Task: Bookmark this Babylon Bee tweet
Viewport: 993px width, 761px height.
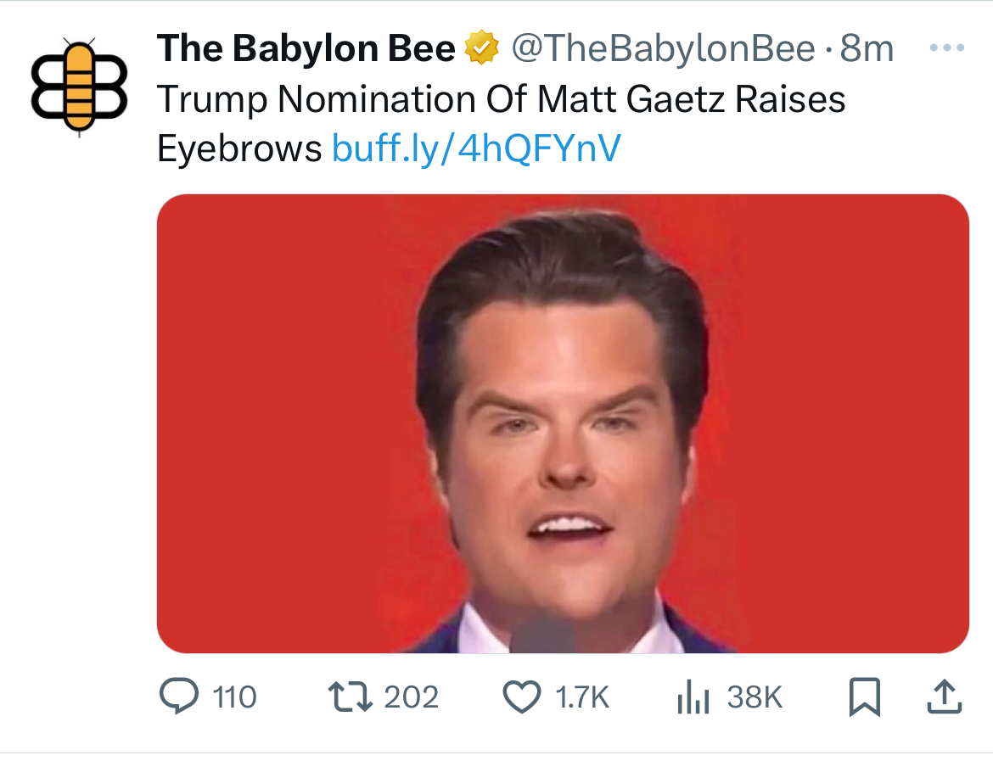Action: coord(865,697)
